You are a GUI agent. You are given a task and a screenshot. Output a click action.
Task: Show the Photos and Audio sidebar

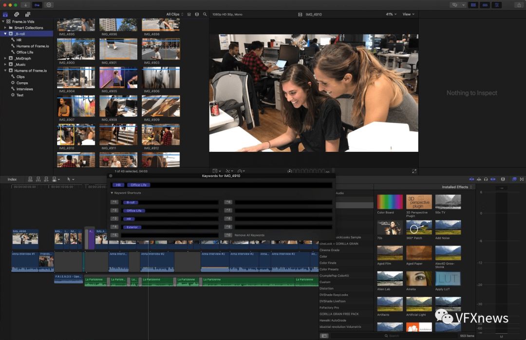(17, 15)
